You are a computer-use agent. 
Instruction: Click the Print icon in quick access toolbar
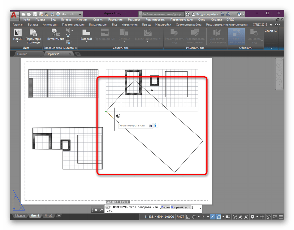(58, 14)
